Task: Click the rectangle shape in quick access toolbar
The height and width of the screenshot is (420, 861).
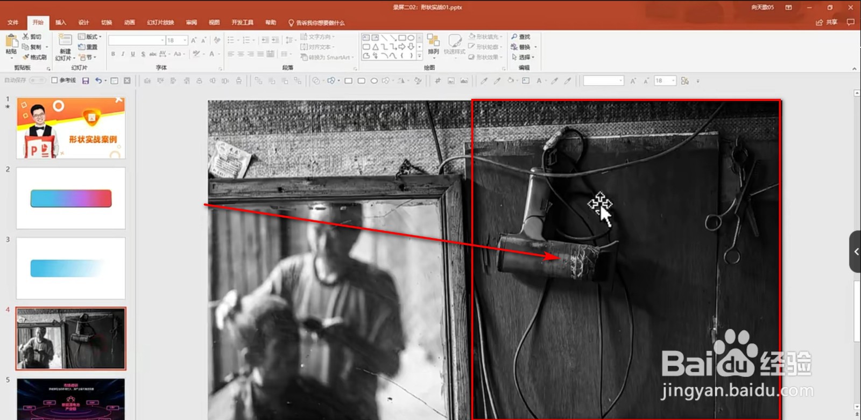Action: (348, 81)
